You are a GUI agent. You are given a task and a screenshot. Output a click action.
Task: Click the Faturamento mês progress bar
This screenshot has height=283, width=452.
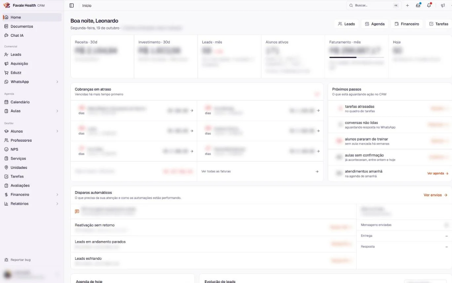(x=357, y=57)
